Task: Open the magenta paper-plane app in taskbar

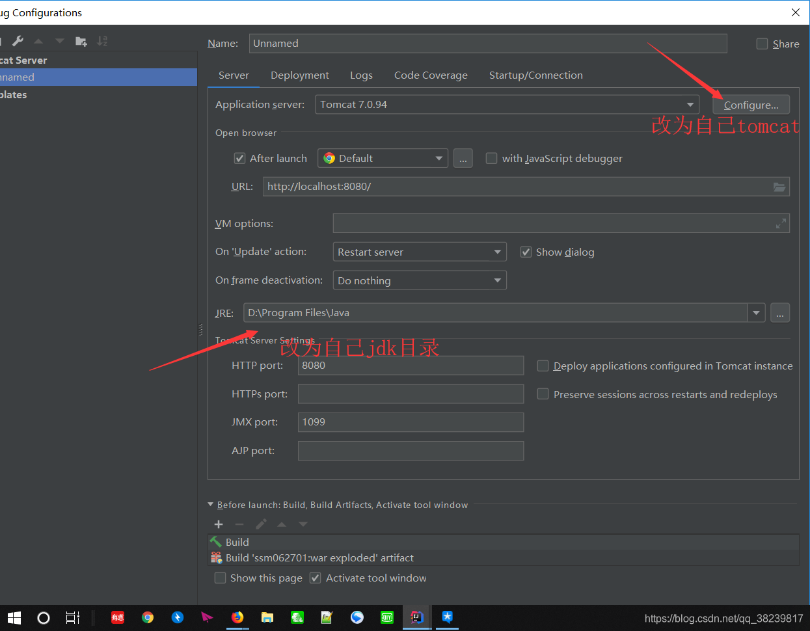Action: [x=207, y=617]
